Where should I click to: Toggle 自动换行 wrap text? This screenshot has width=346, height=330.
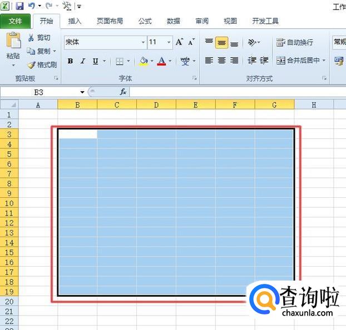pyautogui.click(x=295, y=42)
